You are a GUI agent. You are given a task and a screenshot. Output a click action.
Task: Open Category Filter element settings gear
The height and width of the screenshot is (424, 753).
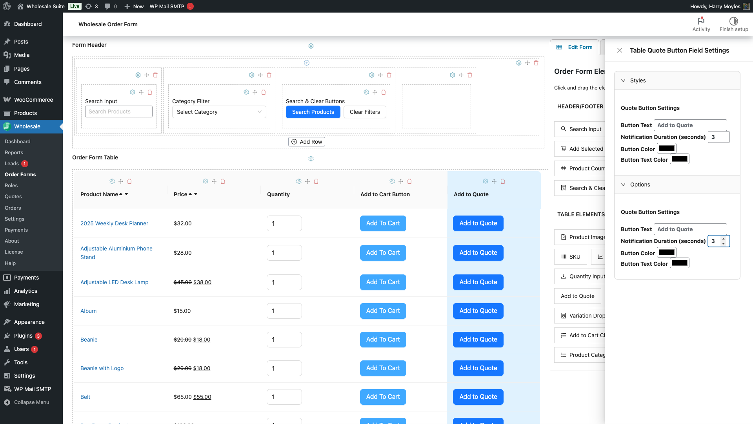click(x=246, y=92)
